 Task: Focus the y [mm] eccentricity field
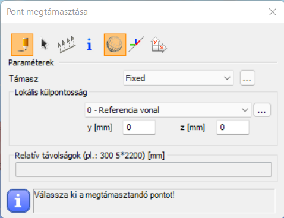[x=139, y=127]
